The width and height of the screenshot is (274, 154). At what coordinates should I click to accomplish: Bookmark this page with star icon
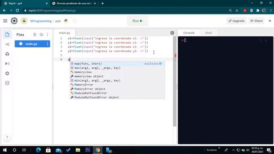237,10
